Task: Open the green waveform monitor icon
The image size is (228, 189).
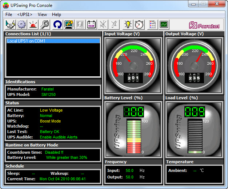Action: click(164, 24)
